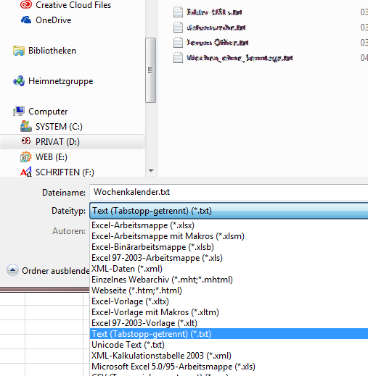Choose Webseite (*.htm;*.html) file type
Viewport: 368px width, 376px height.
229,291
